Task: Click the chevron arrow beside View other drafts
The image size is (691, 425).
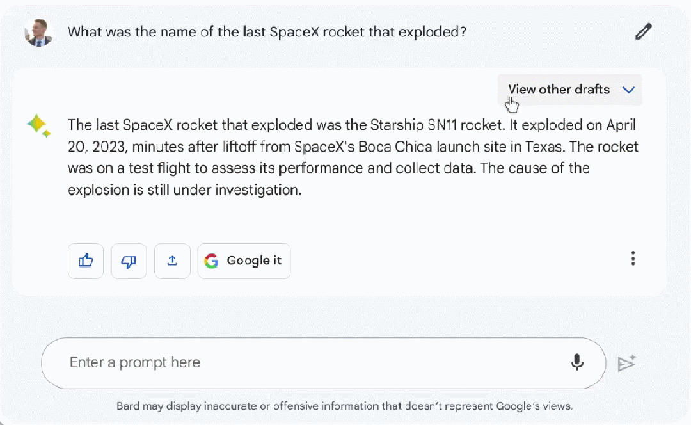Action: pyautogui.click(x=628, y=90)
